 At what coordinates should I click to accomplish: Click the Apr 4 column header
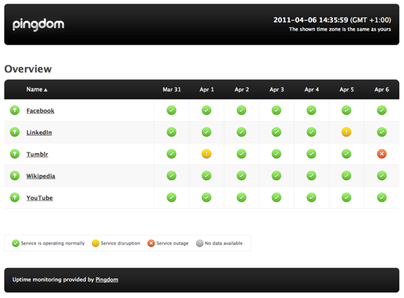click(x=311, y=90)
